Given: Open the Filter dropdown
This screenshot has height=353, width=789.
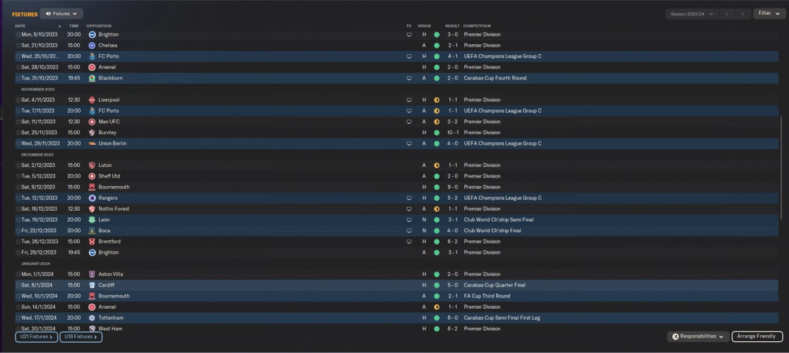Looking at the screenshot, I should (769, 14).
